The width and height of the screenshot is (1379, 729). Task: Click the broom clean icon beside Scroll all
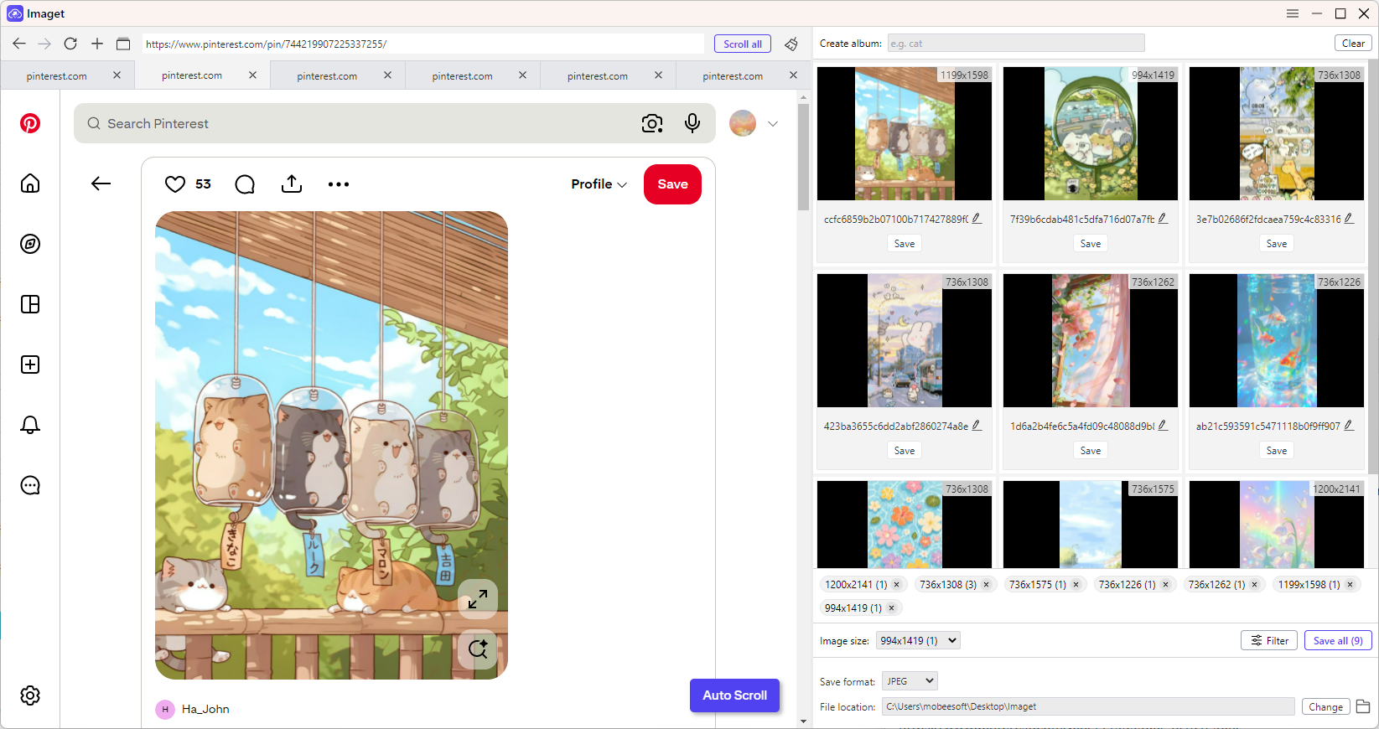click(x=791, y=44)
